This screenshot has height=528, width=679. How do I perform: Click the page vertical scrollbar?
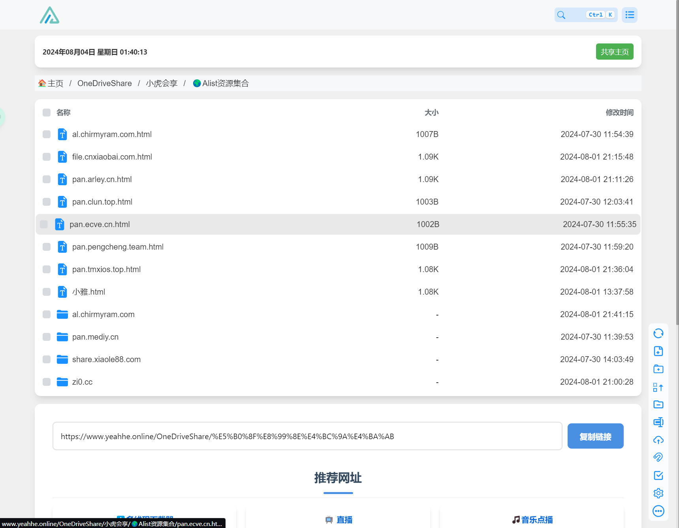click(x=677, y=162)
